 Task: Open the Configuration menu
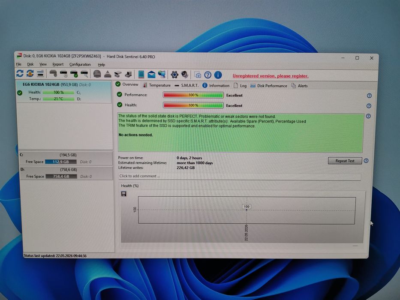(x=80, y=65)
